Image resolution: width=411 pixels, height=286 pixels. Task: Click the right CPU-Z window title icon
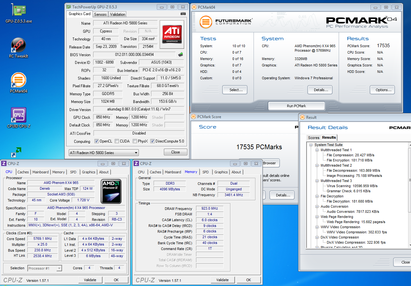pos(136,163)
